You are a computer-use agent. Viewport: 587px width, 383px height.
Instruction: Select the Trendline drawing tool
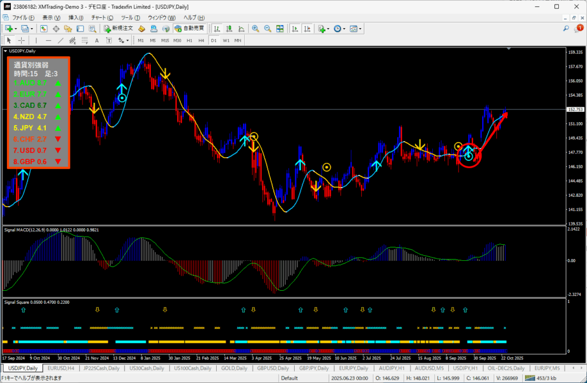click(61, 40)
